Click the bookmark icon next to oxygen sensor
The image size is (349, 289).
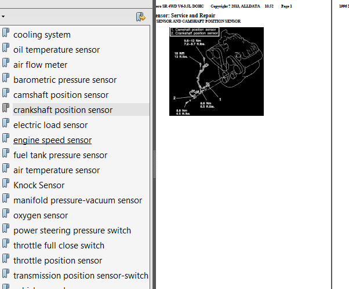(6, 213)
